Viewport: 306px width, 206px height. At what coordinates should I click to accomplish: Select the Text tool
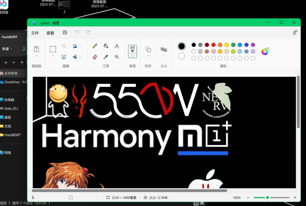click(x=117, y=46)
